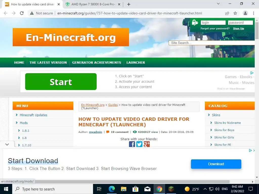
Task: Open Guides breadcrumb link
Action: tap(113, 105)
